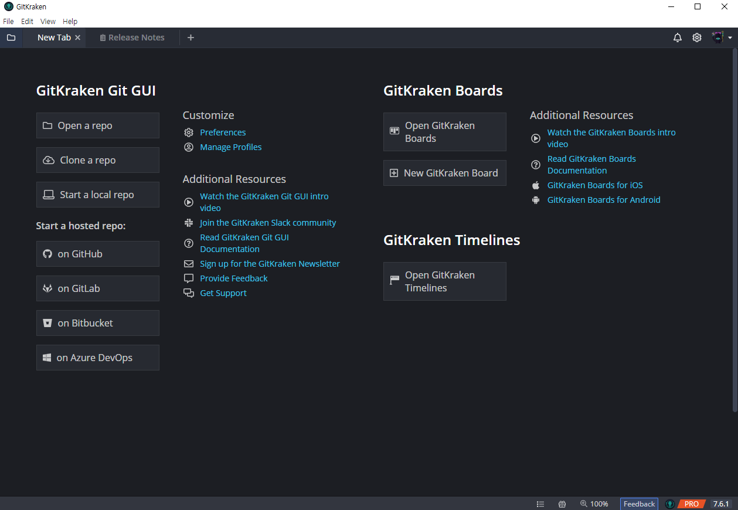Click the profile avatar icon

[717, 38]
